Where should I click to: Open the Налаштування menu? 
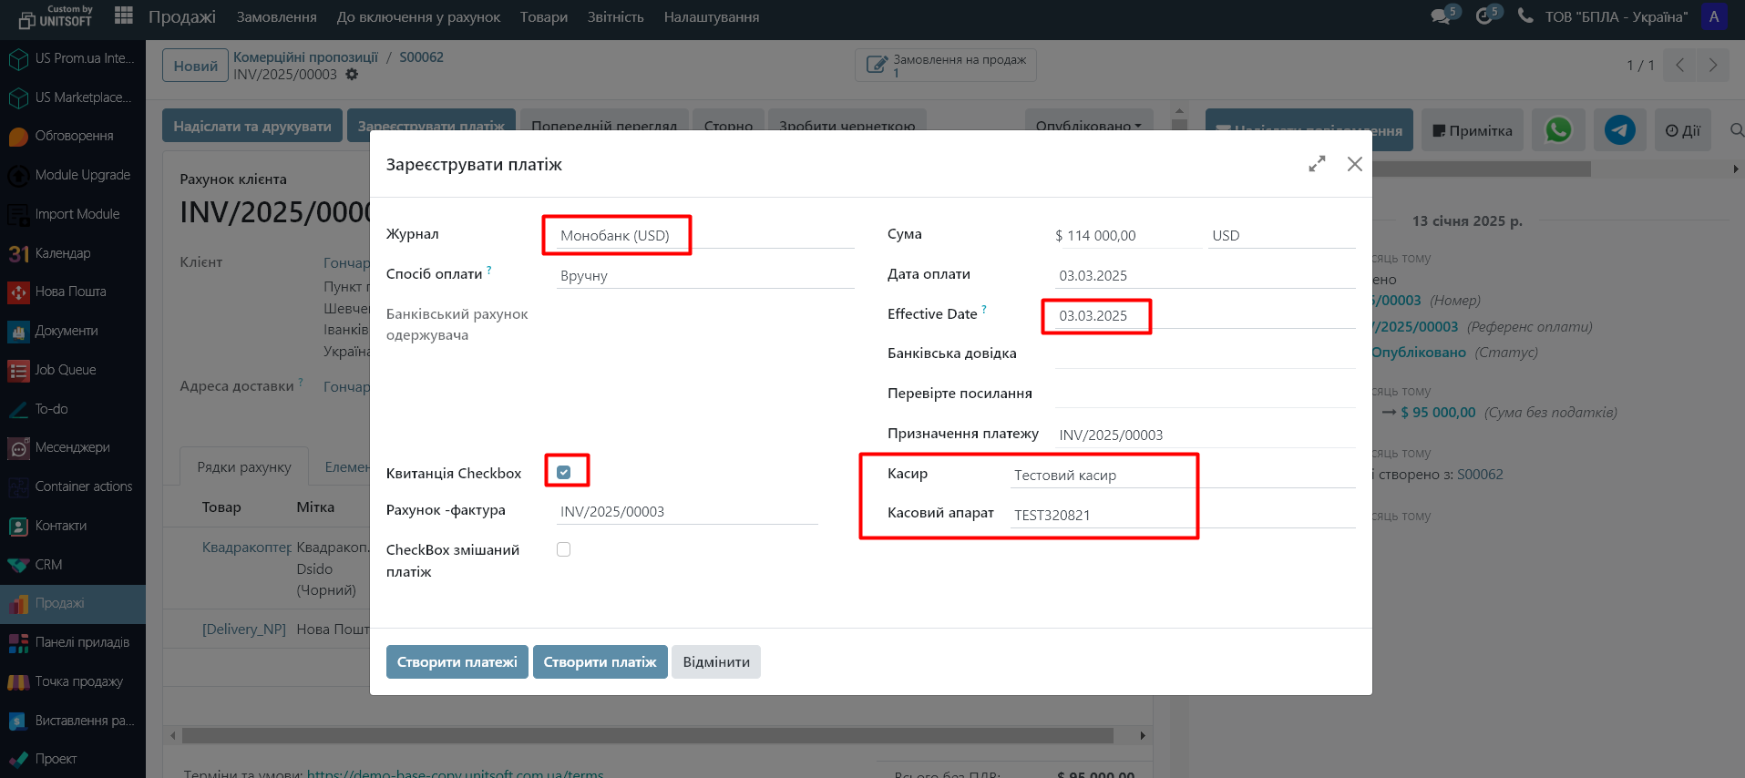point(711,17)
